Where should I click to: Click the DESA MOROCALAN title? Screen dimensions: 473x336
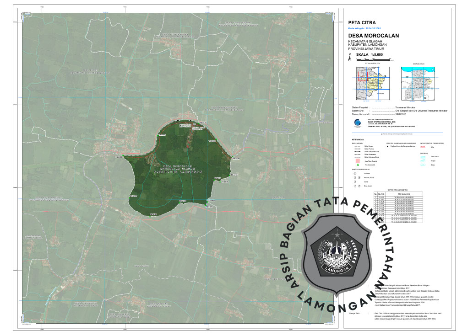tap(373, 36)
